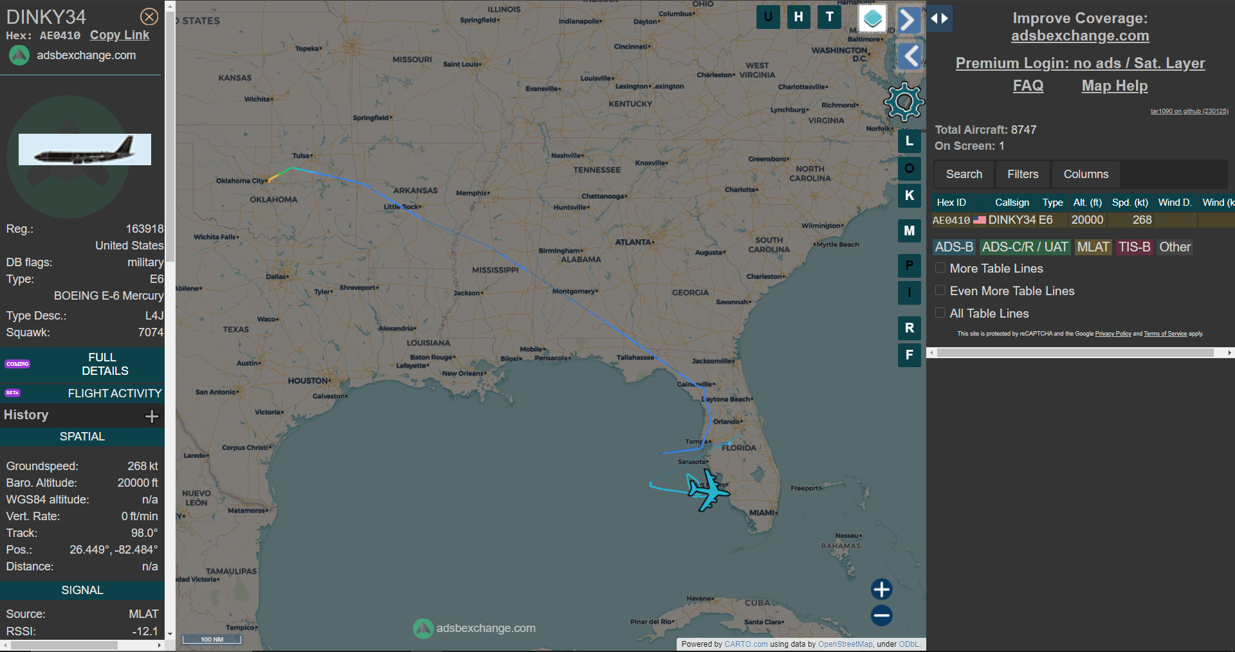Sort table by Wind D. column
Viewport: 1235px width, 652px height.
1175,203
